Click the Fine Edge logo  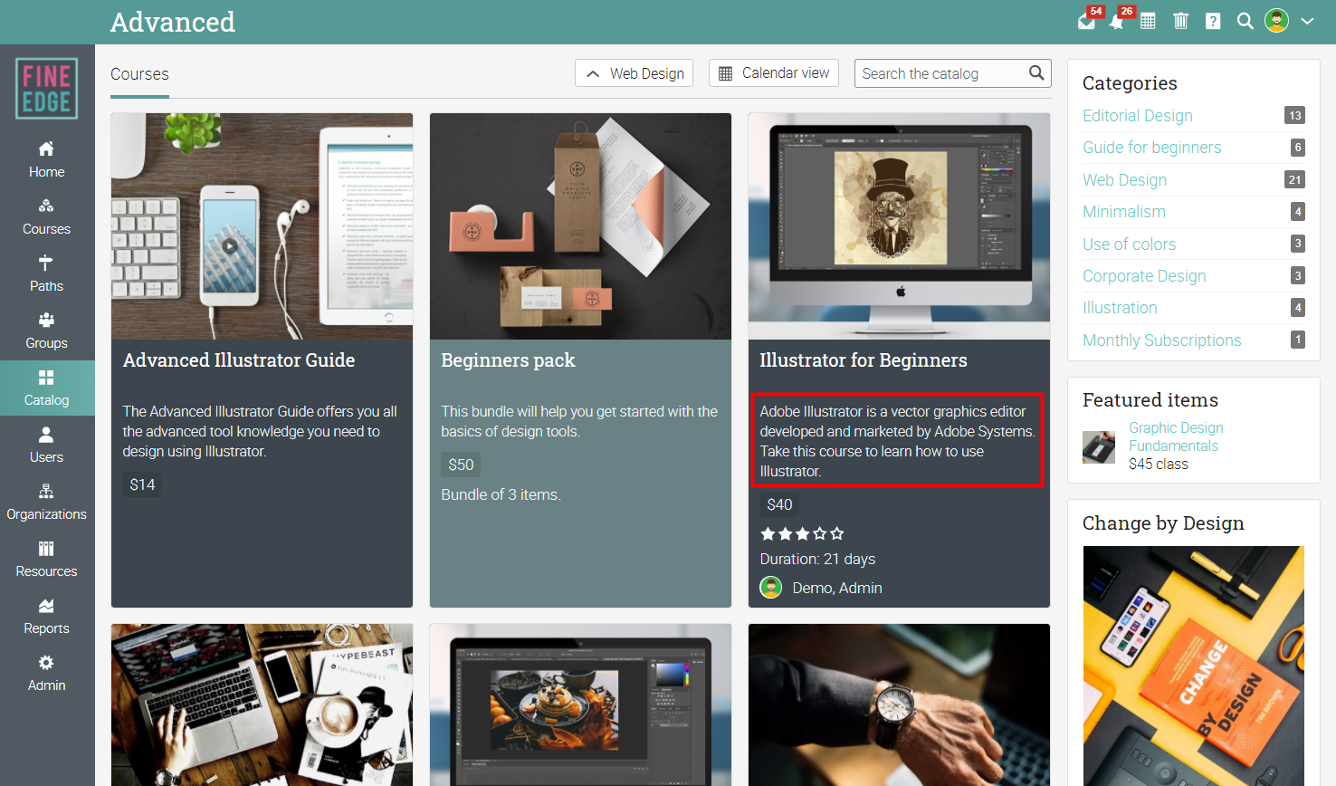(x=46, y=89)
